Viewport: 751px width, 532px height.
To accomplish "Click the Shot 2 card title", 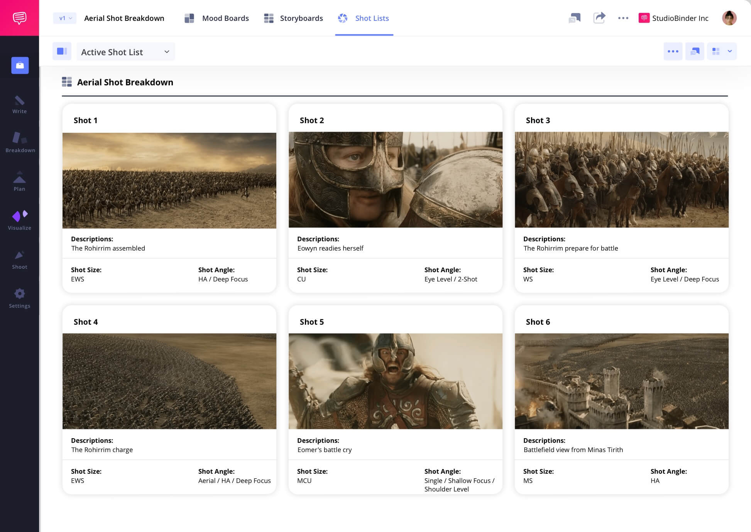I will click(x=312, y=120).
